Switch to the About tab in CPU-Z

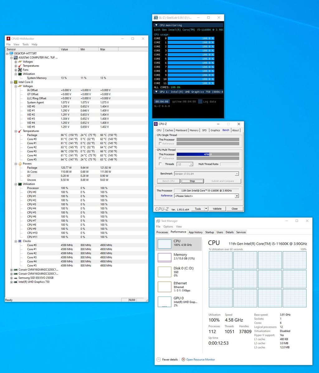click(236, 130)
